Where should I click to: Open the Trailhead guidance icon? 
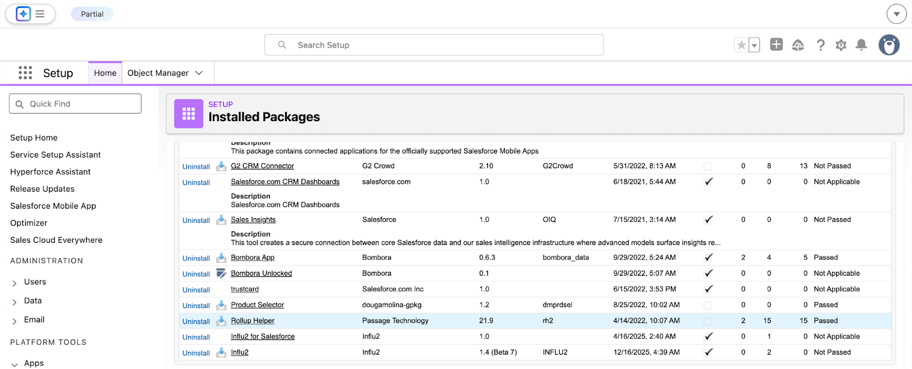click(798, 45)
